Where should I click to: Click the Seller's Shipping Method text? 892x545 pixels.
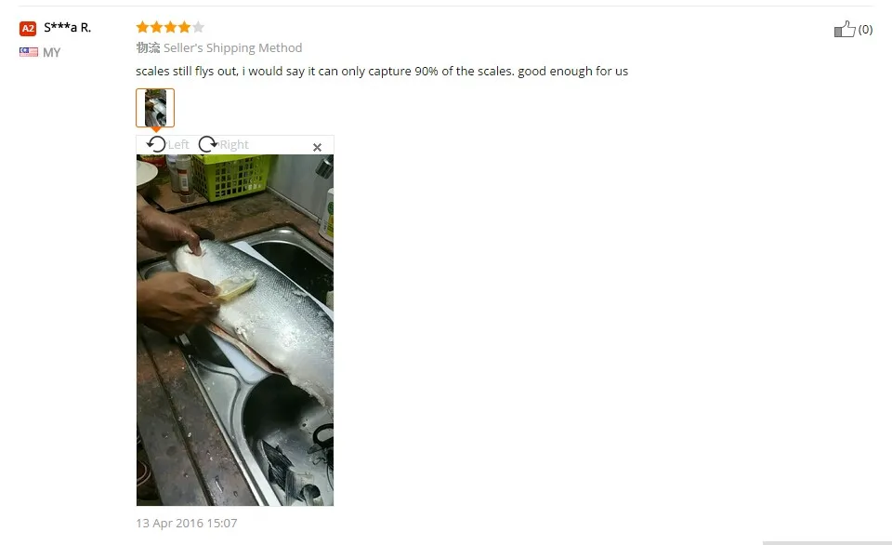click(232, 47)
